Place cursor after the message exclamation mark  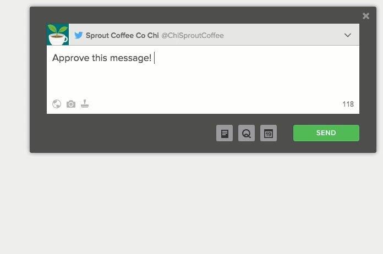tap(153, 58)
